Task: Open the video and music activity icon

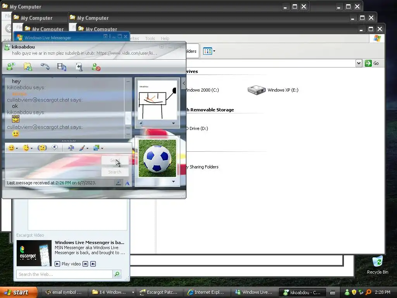Action: [x=62, y=67]
